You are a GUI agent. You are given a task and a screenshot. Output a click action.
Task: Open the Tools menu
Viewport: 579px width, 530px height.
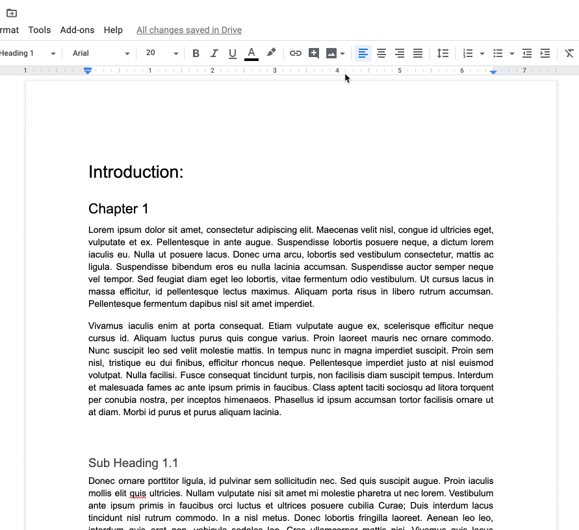click(x=39, y=30)
